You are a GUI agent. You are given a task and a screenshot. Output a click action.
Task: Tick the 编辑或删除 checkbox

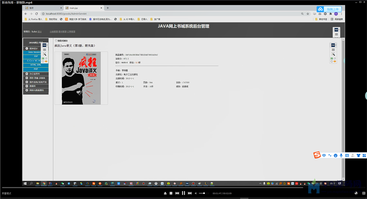point(56,41)
